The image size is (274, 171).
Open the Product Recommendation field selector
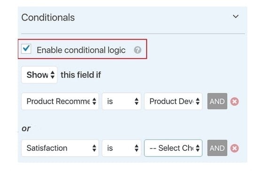[60, 101]
